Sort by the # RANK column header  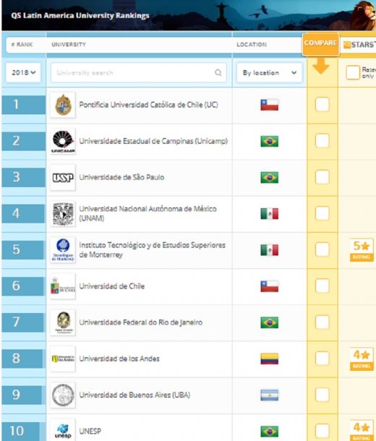[22, 44]
